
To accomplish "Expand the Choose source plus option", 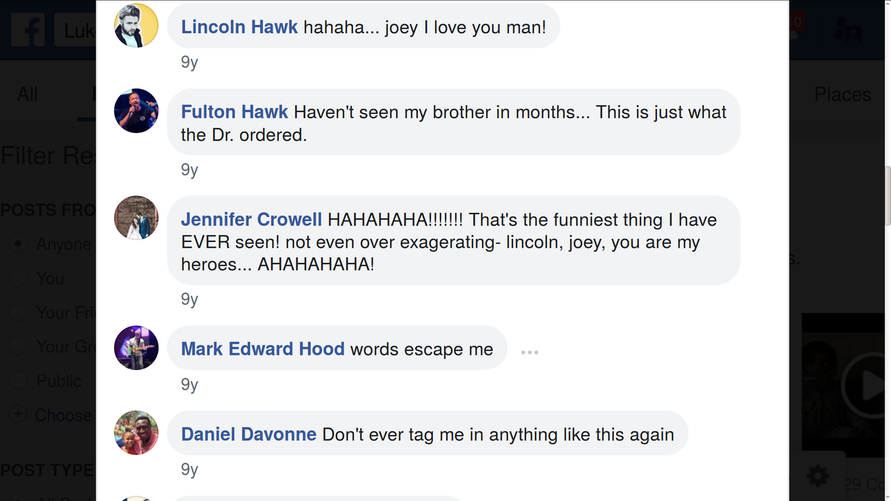I will point(19,415).
